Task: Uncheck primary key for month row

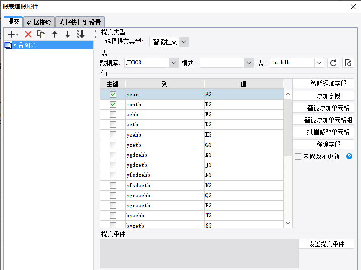Action: point(113,105)
